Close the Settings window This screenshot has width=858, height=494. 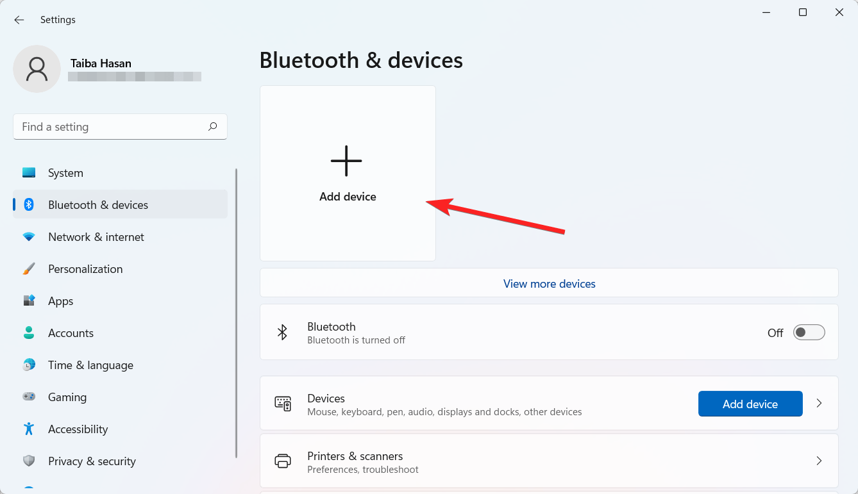click(x=839, y=12)
